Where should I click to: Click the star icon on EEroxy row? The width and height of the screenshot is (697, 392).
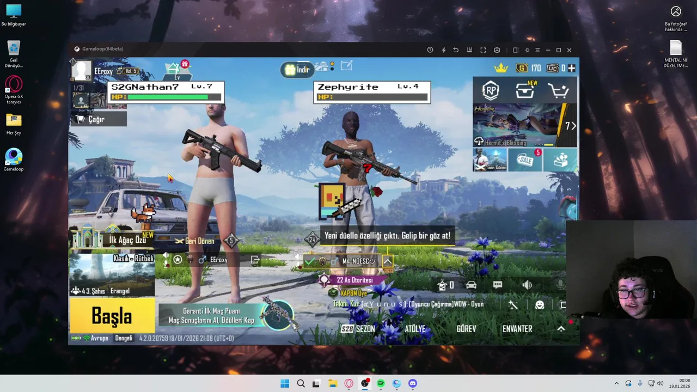[x=178, y=260]
